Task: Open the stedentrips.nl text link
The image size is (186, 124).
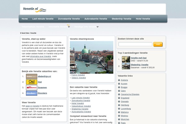Action: [x=44, y=77]
